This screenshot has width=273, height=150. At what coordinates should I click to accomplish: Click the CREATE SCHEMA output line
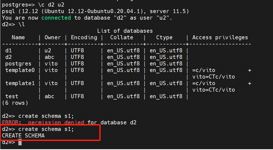tap(23, 136)
